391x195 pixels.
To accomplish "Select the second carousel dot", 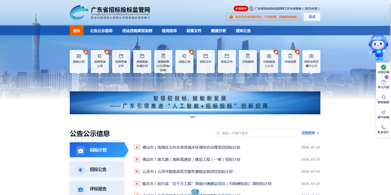I will tap(197, 117).
